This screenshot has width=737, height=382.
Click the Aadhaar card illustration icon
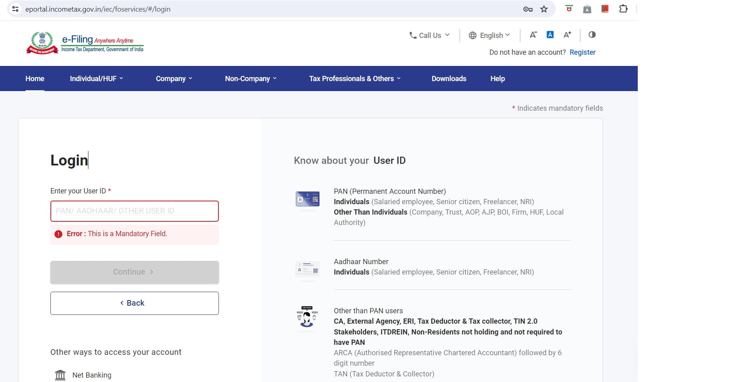tap(307, 270)
